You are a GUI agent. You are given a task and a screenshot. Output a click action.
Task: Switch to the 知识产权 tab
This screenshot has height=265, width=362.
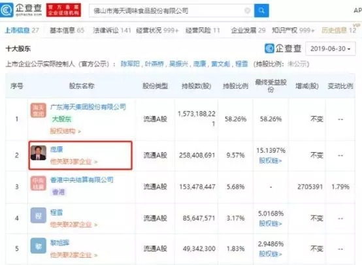point(293,30)
